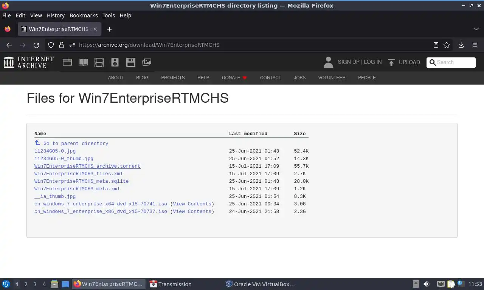Click the user avatar icon
Screen dimensions: 484x290
click(328, 62)
